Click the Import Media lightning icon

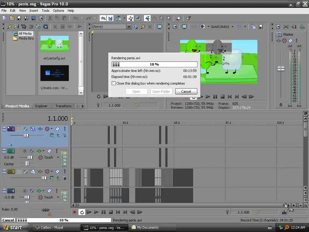9,27
